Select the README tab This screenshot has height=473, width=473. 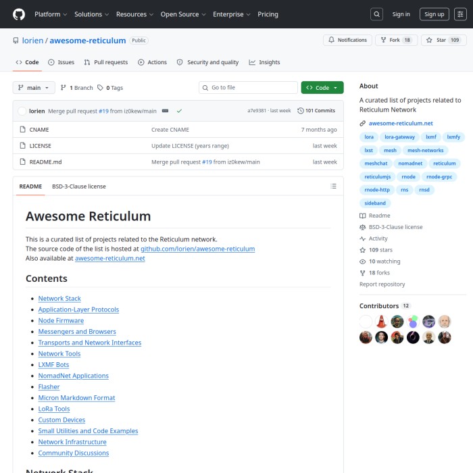click(30, 186)
